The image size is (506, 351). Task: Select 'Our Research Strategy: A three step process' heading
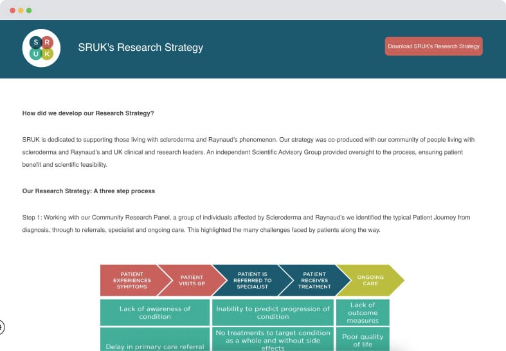click(x=89, y=191)
